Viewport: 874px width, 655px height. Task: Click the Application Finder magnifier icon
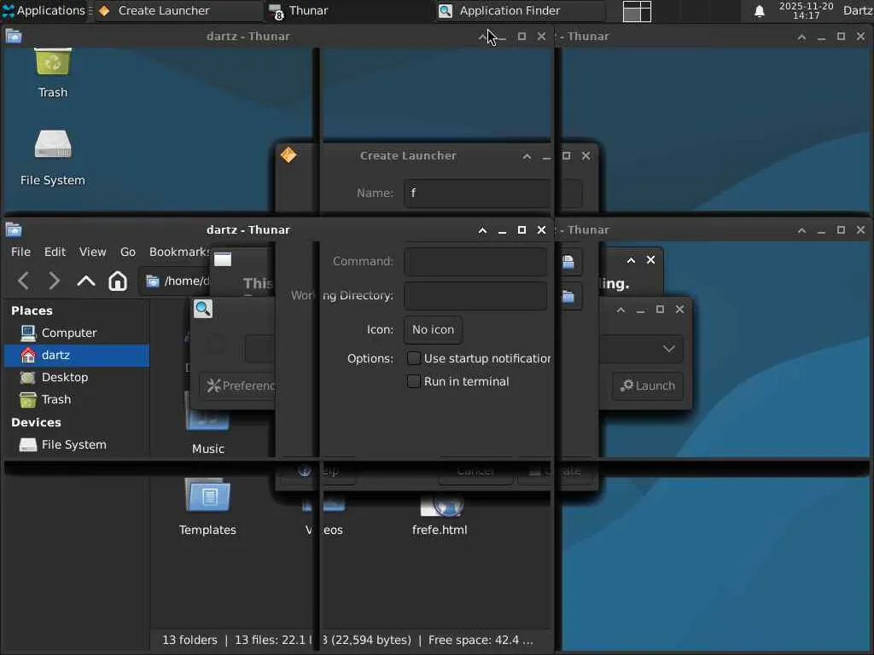point(203,309)
